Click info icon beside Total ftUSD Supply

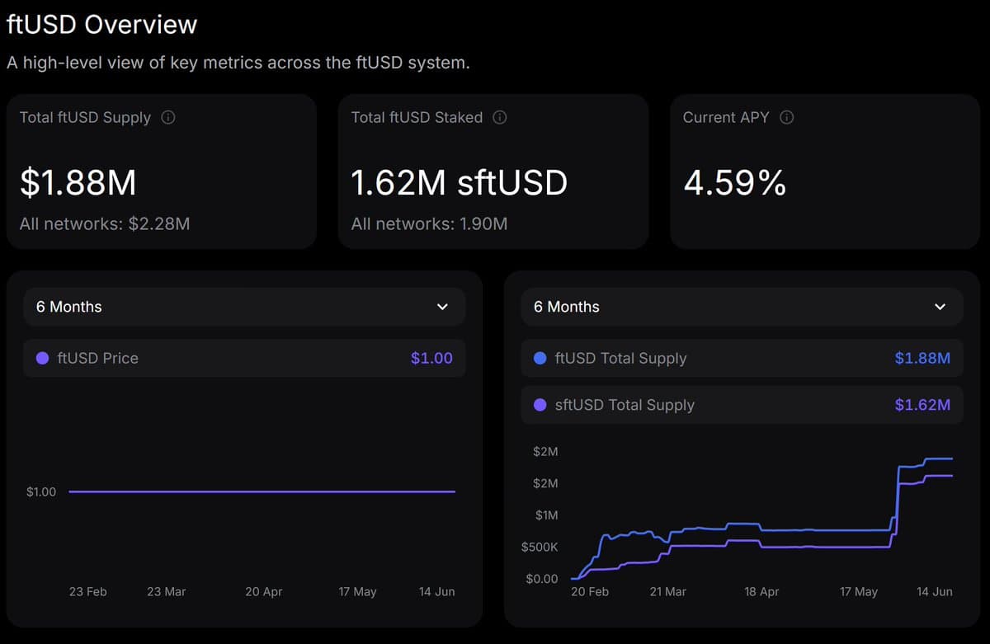168,117
